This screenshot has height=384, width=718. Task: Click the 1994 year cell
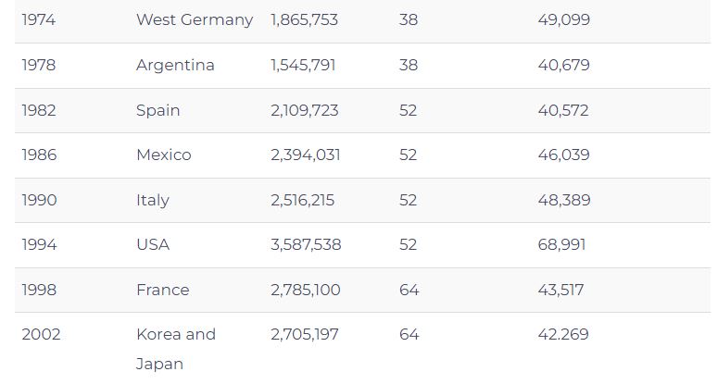39,244
